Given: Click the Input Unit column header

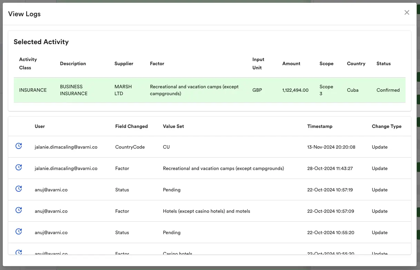Looking at the screenshot, I should 258,63.
